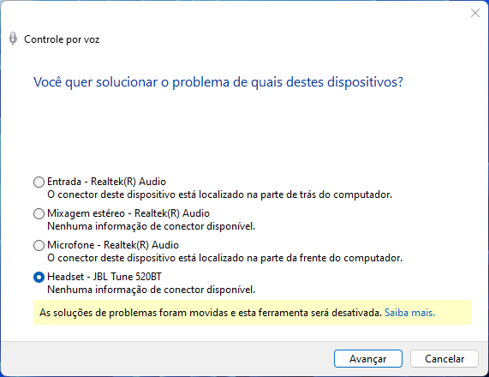This screenshot has height=377, width=489.
Task: Click the Controle por voz title text
Action: pos(62,39)
